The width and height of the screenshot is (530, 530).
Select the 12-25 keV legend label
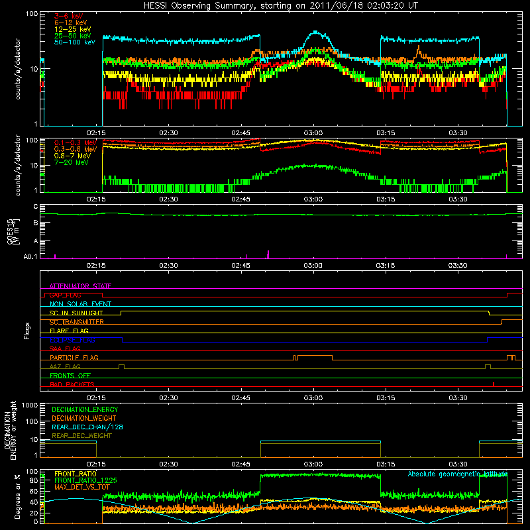[73, 29]
